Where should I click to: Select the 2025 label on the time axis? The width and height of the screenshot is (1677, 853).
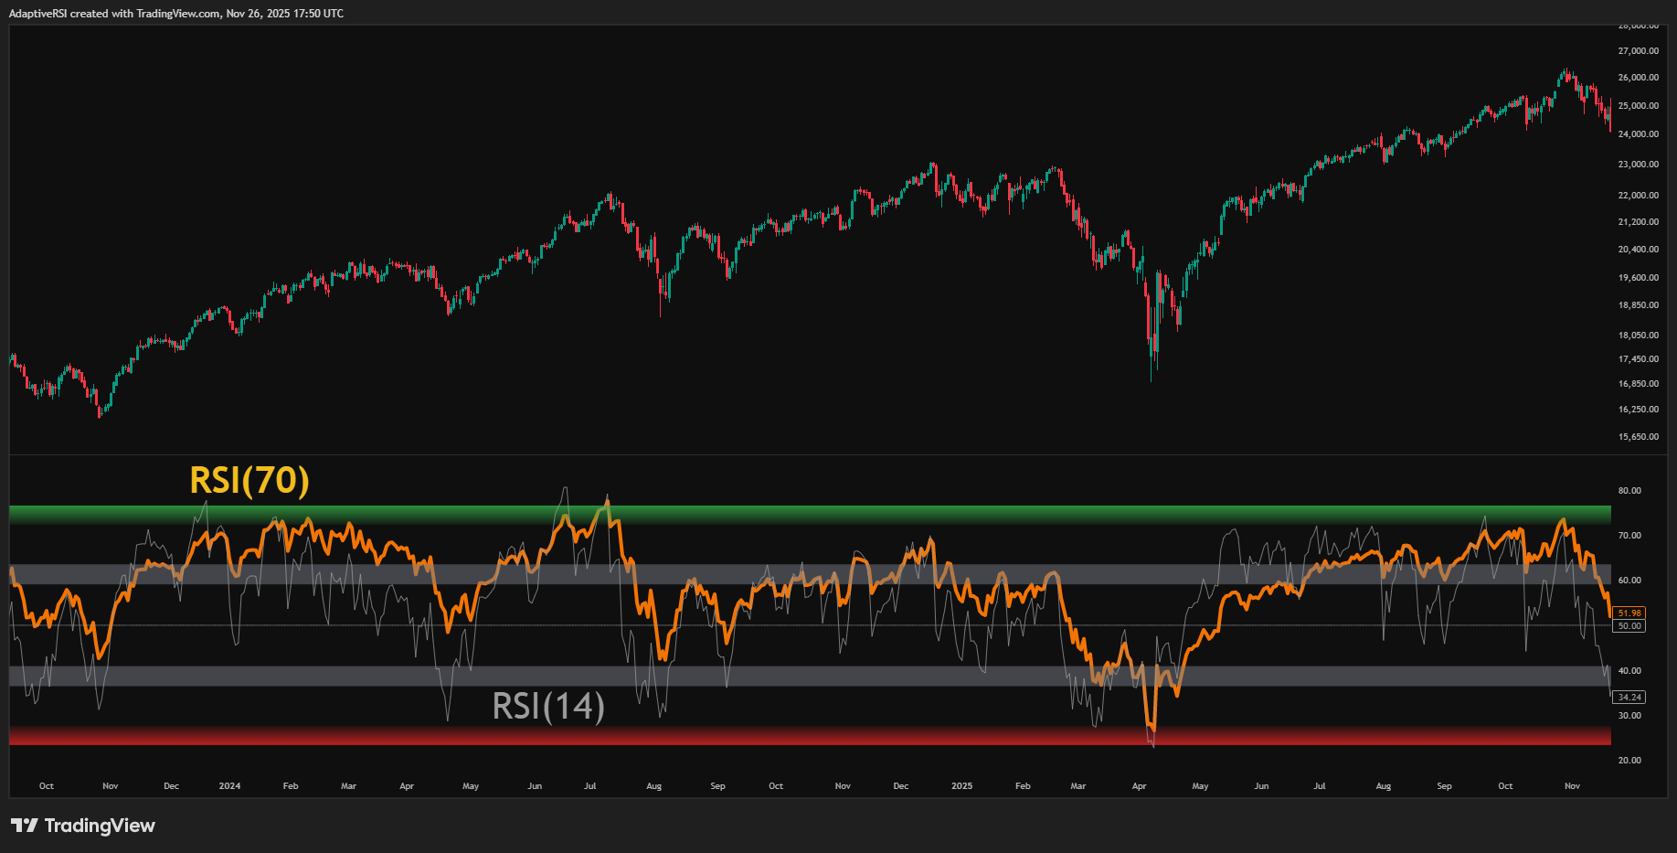click(961, 786)
